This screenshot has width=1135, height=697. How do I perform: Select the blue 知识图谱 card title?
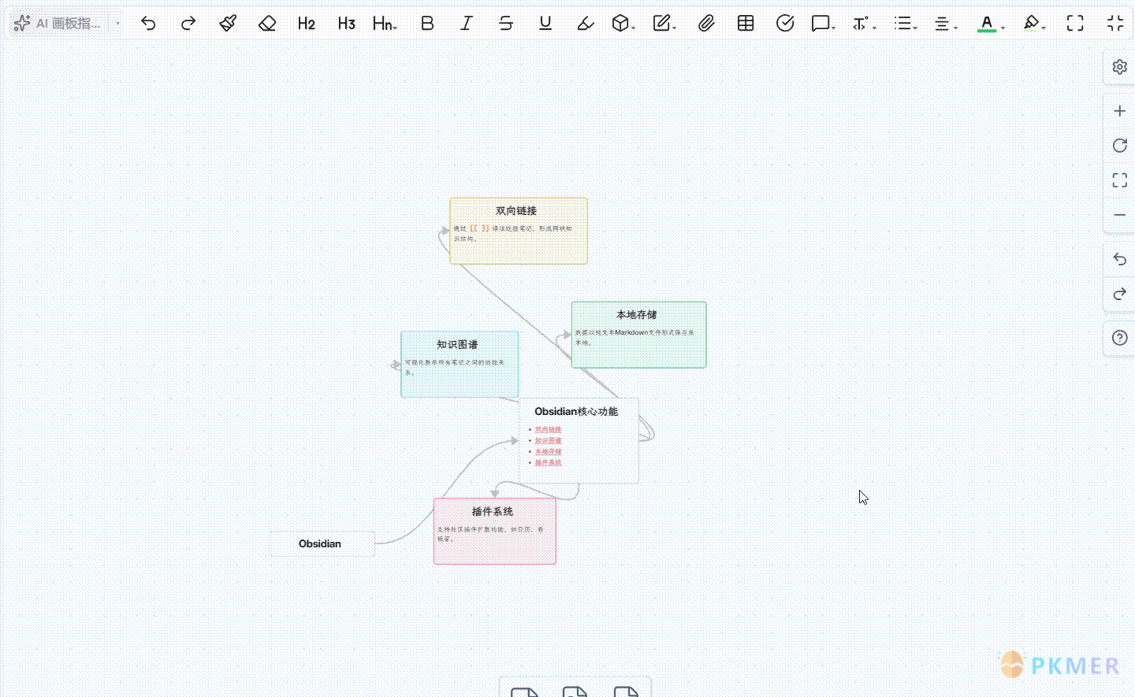tap(457, 345)
